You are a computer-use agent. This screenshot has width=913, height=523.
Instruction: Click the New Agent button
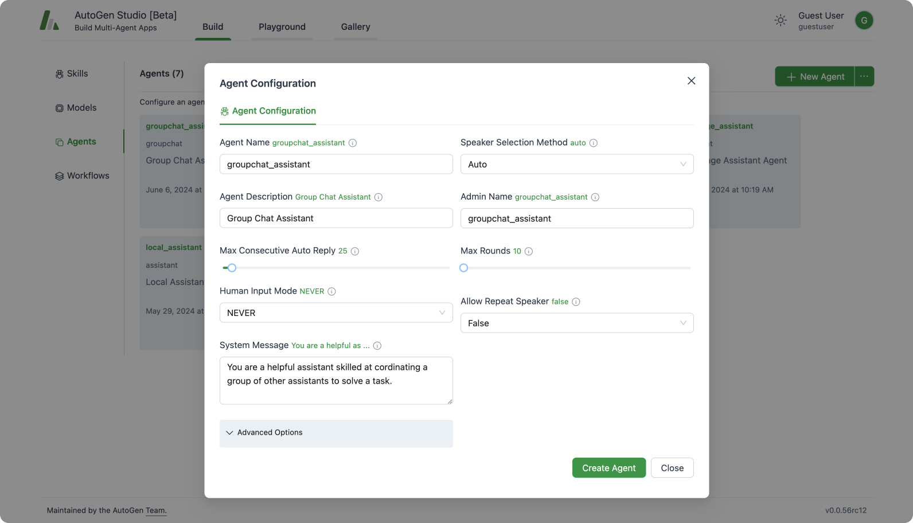(x=815, y=76)
